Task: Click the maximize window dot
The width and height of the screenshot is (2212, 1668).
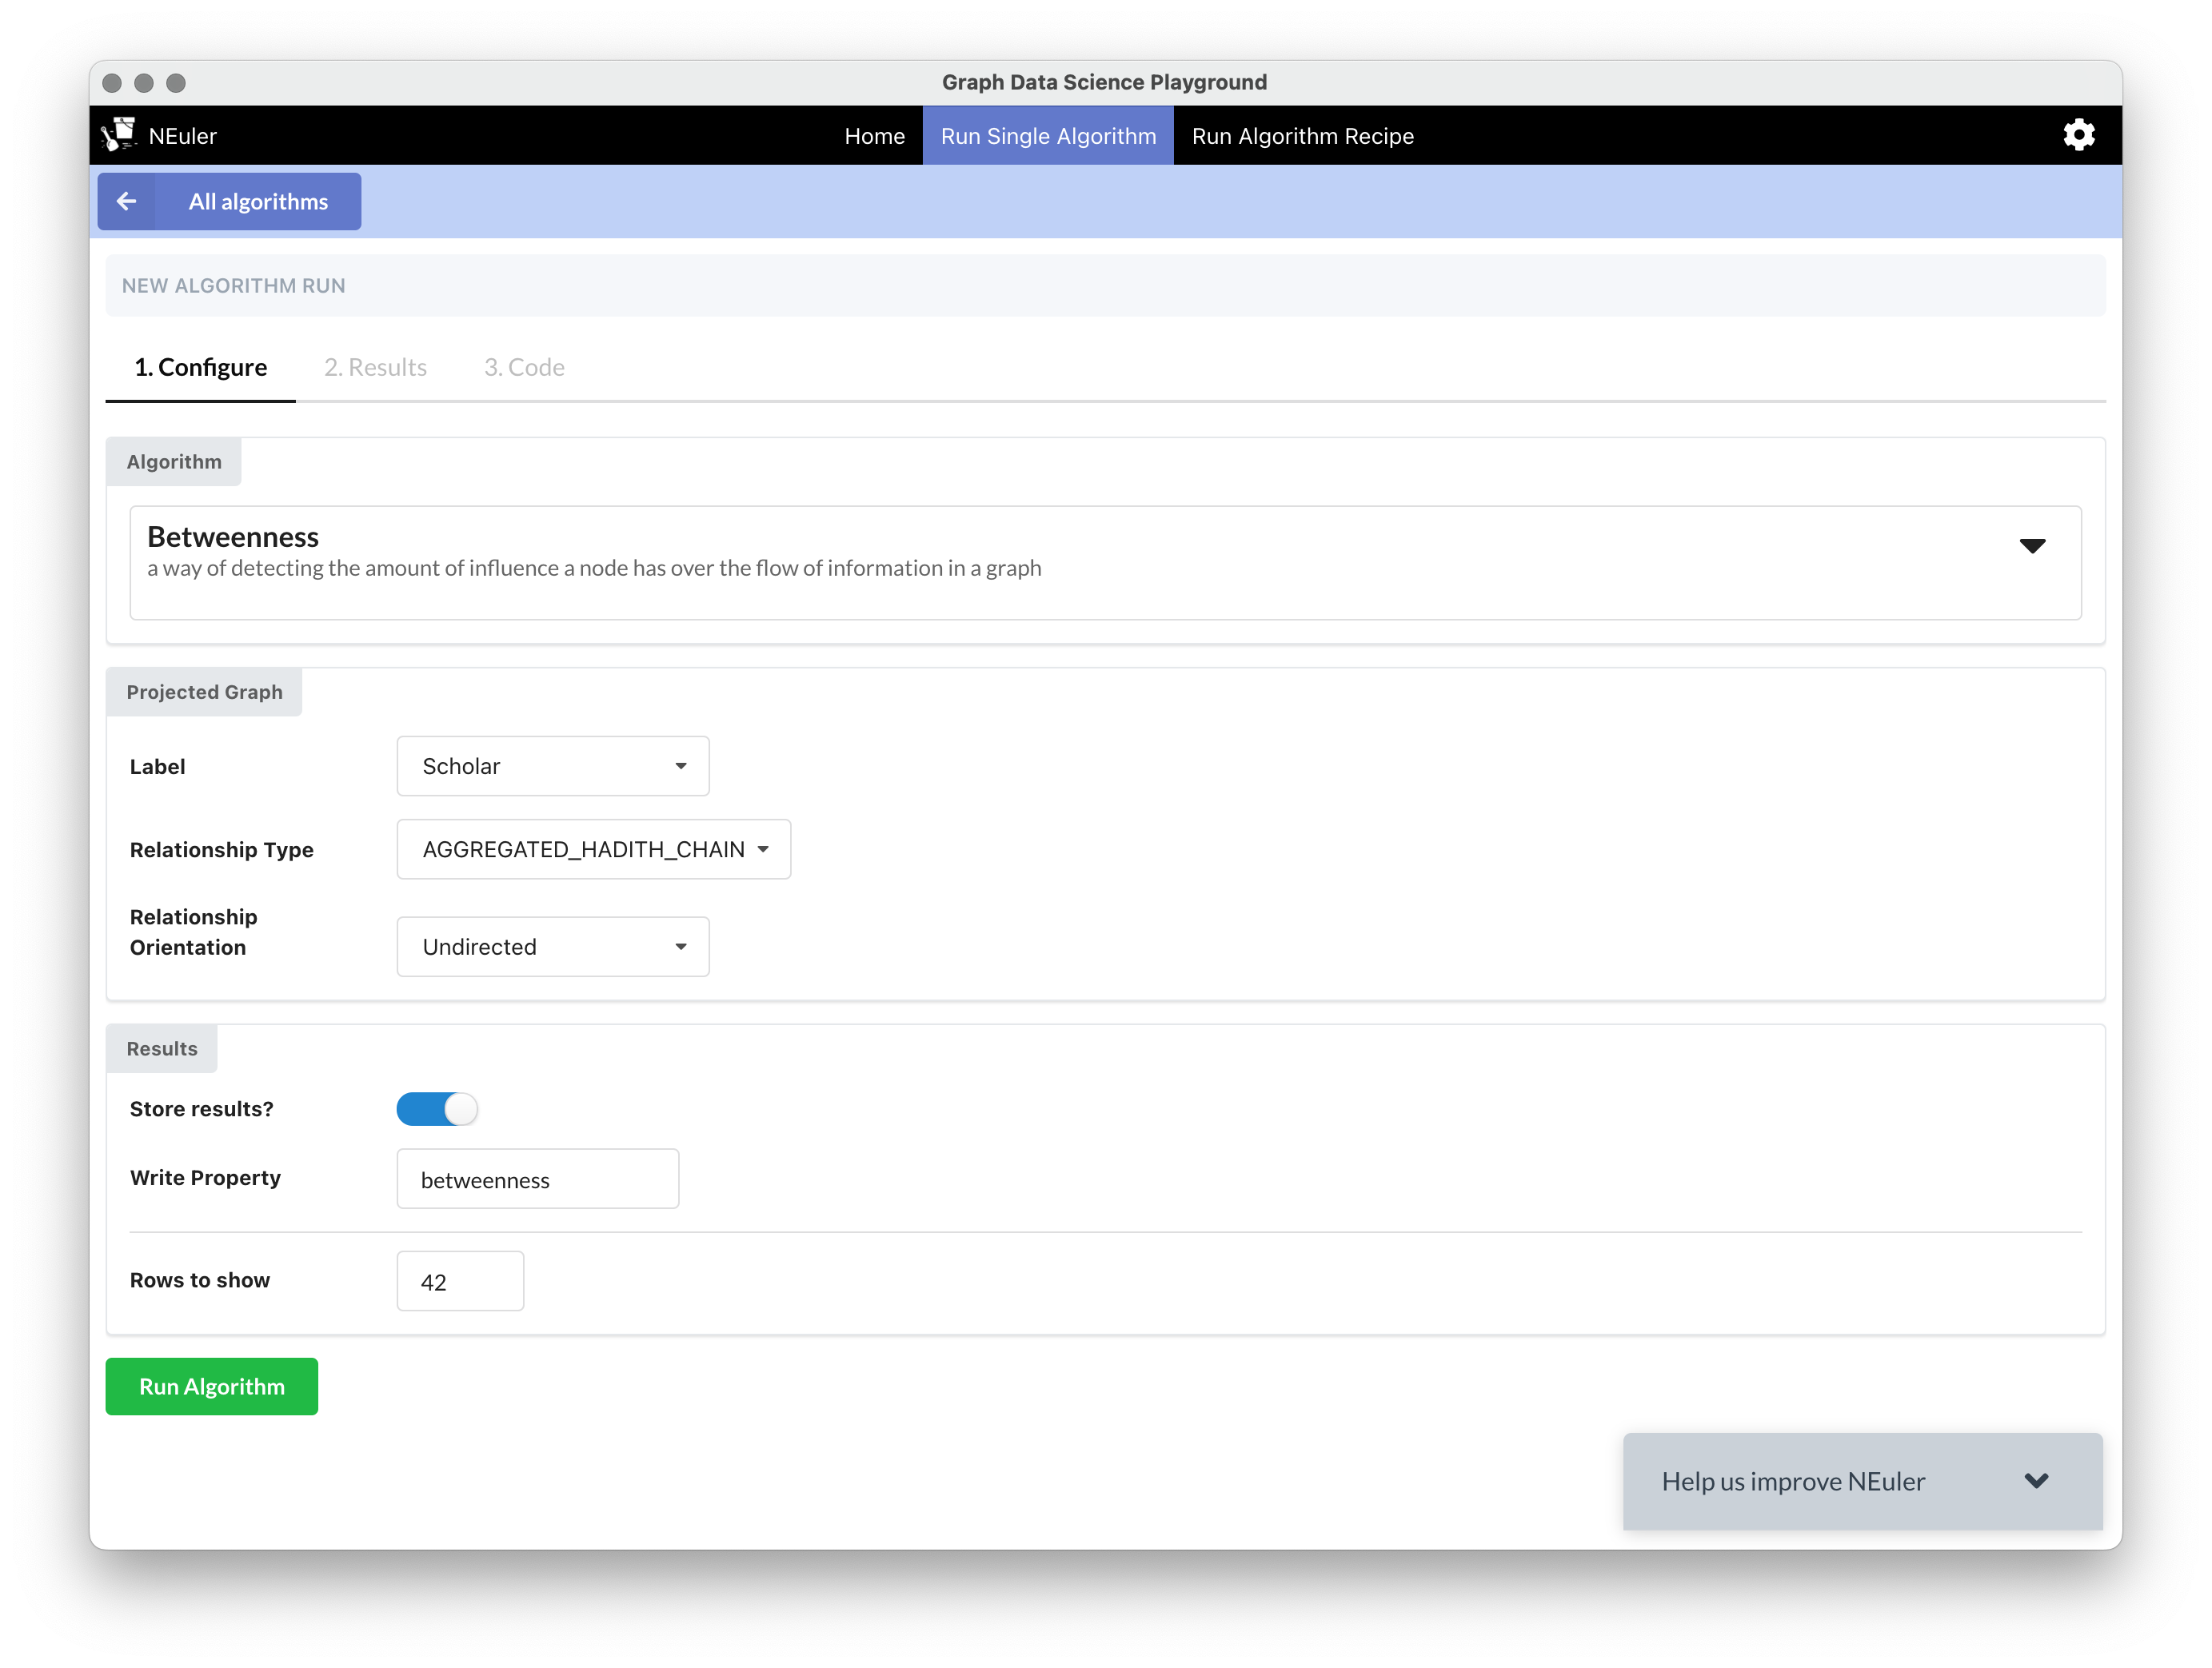Action: pyautogui.click(x=176, y=83)
